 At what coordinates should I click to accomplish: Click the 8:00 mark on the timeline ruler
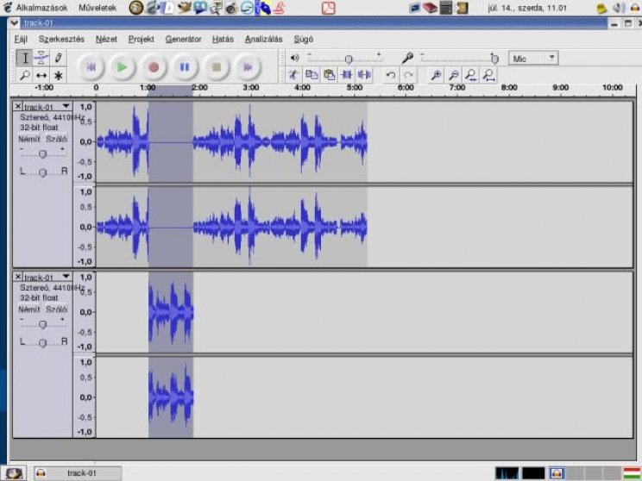(509, 88)
